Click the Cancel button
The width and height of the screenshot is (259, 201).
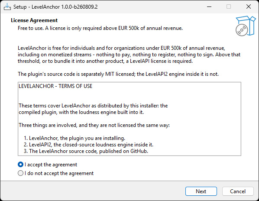[x=238, y=191]
